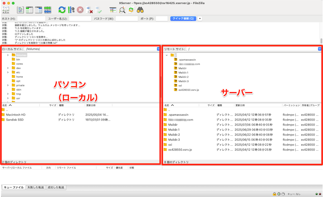Select Maildir folder in remote file list

(173, 125)
